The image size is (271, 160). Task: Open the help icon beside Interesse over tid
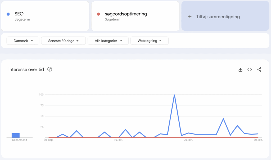(49, 69)
